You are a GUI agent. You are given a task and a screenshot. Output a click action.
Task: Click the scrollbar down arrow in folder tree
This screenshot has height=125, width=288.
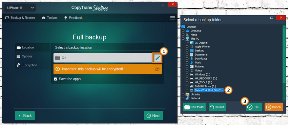tap(284, 99)
